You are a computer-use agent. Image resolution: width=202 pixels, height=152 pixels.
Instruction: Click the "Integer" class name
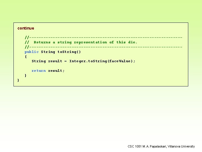click(x=77, y=61)
